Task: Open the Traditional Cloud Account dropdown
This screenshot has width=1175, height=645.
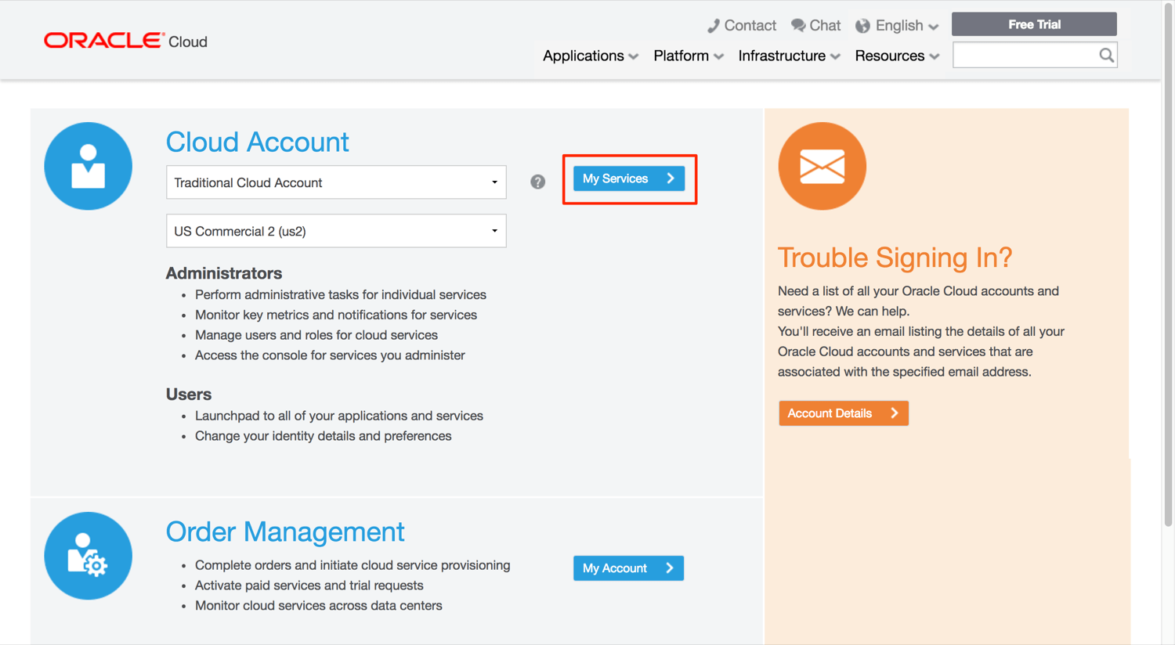Action: pyautogui.click(x=336, y=182)
